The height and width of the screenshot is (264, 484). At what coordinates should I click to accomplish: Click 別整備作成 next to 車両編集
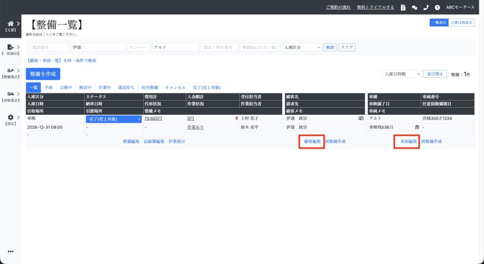tap(432, 142)
